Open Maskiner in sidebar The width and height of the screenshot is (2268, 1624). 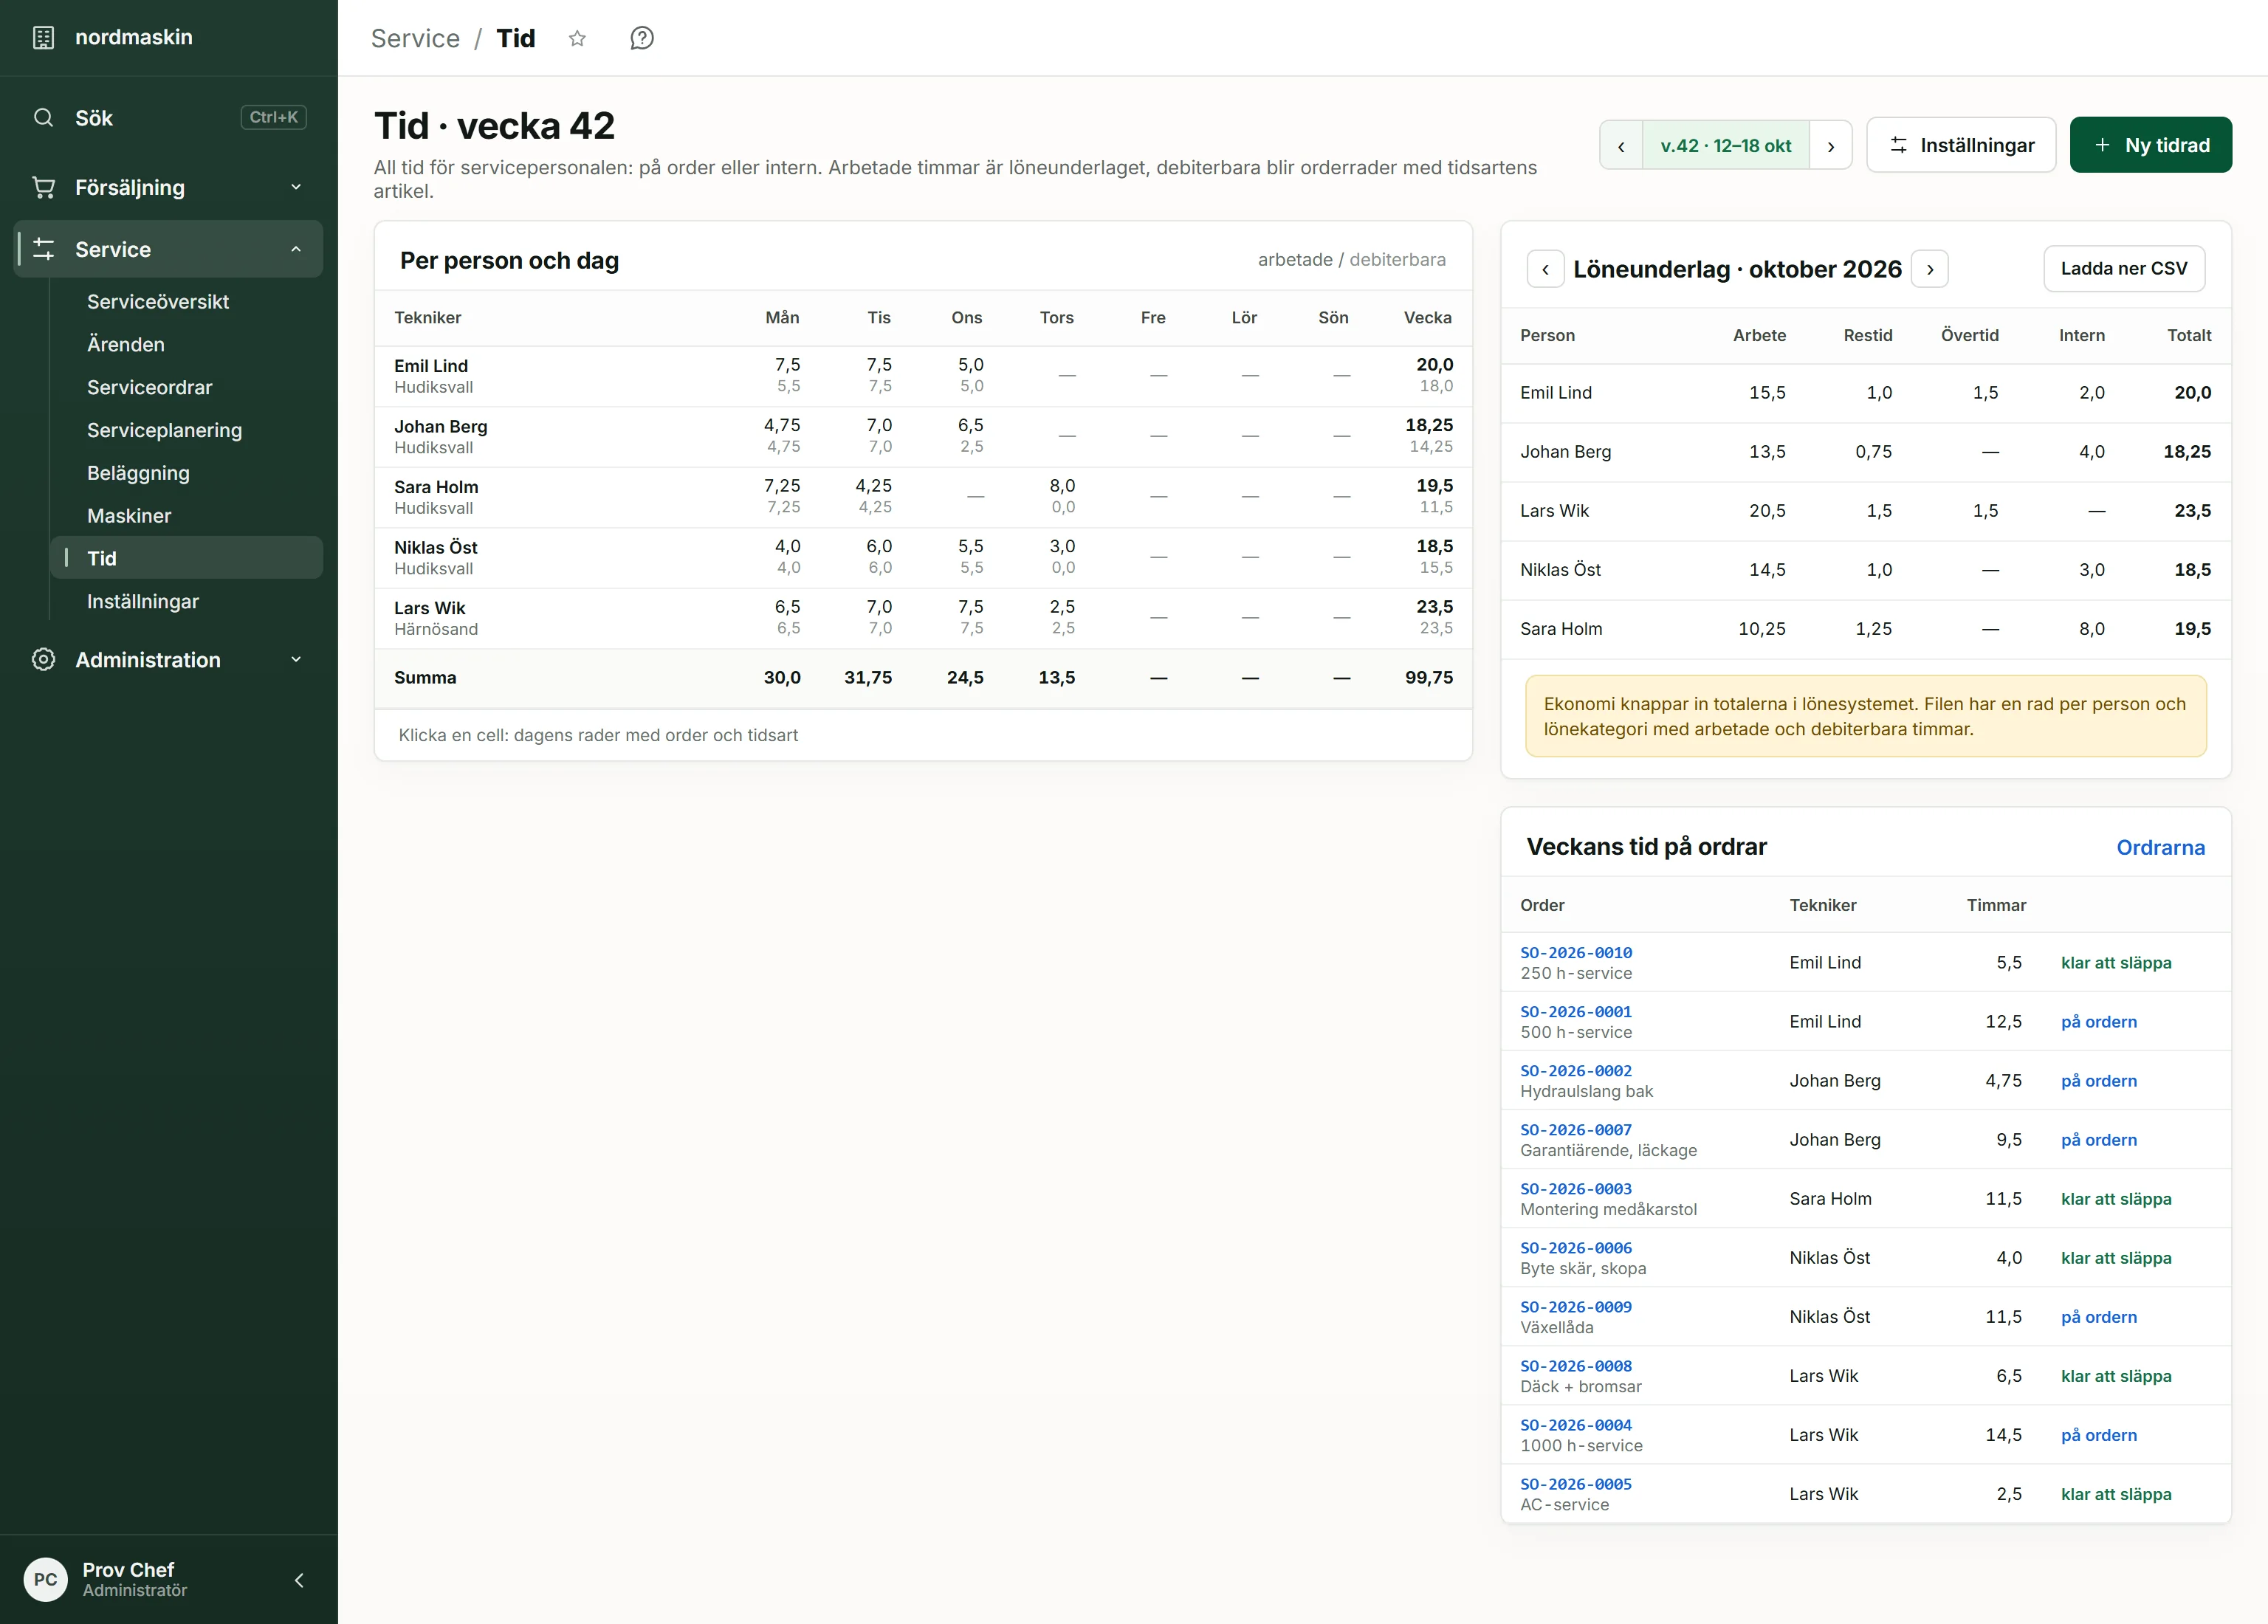coord(186,516)
